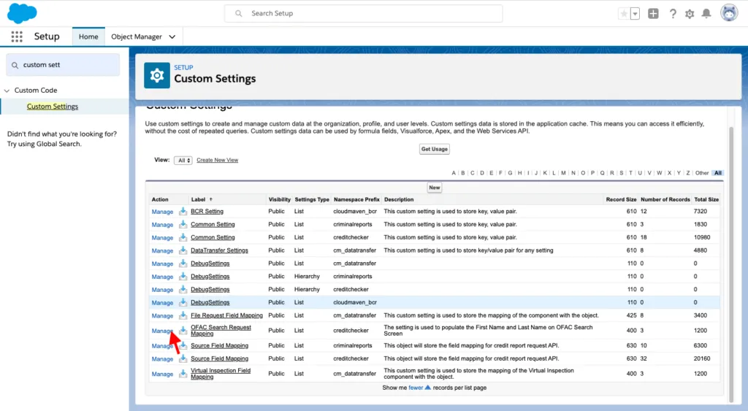Click the fewer records per page link

(x=416, y=388)
